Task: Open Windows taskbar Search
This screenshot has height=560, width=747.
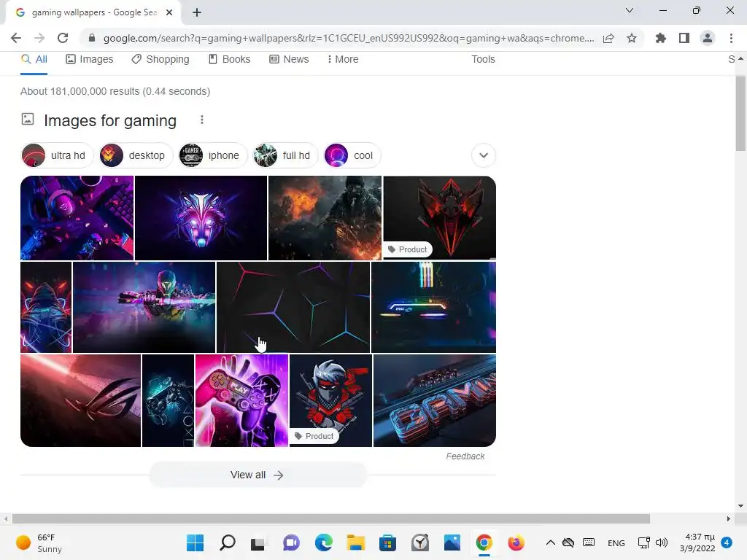Action: coord(228,542)
